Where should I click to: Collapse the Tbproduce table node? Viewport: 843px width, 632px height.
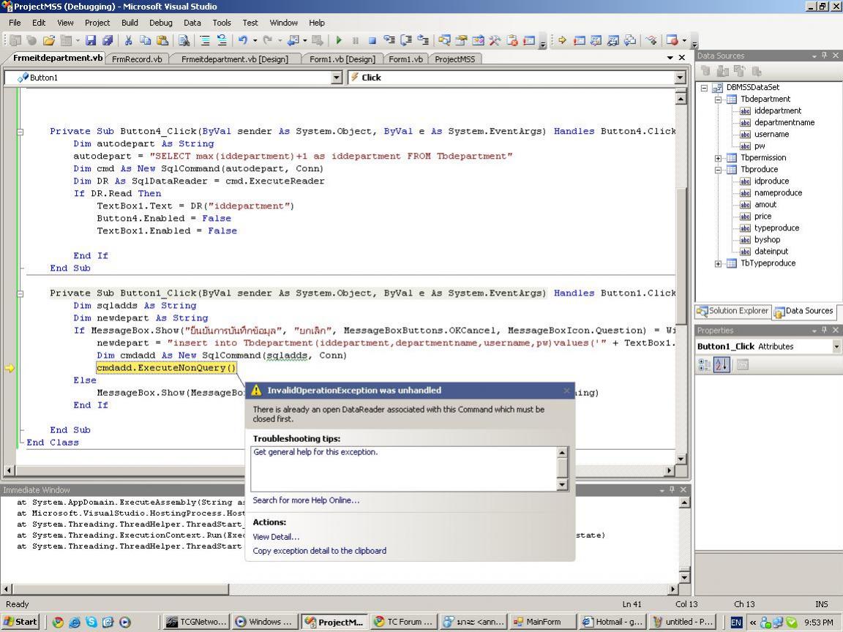point(718,170)
